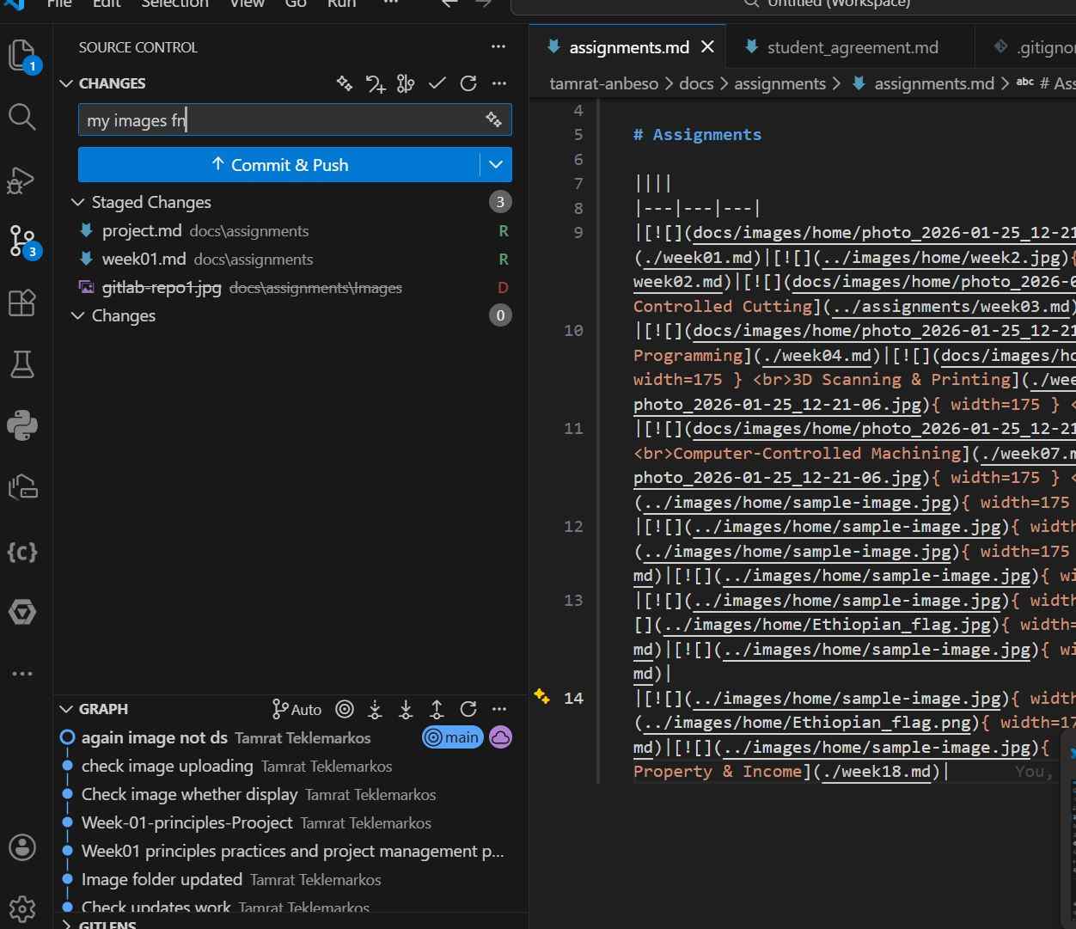Viewport: 1076px width, 929px height.
Task: Open the Testing flask icon
Action: (22, 364)
